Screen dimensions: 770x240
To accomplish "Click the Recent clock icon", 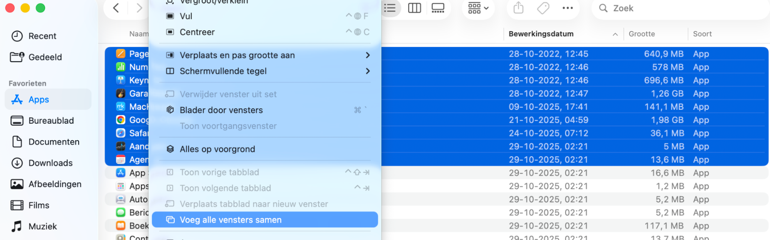I will point(17,36).
